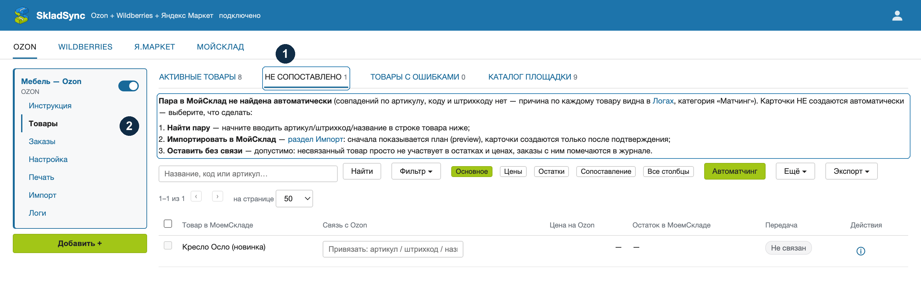
Task: Open the items per page dropdown 50
Action: (x=294, y=198)
